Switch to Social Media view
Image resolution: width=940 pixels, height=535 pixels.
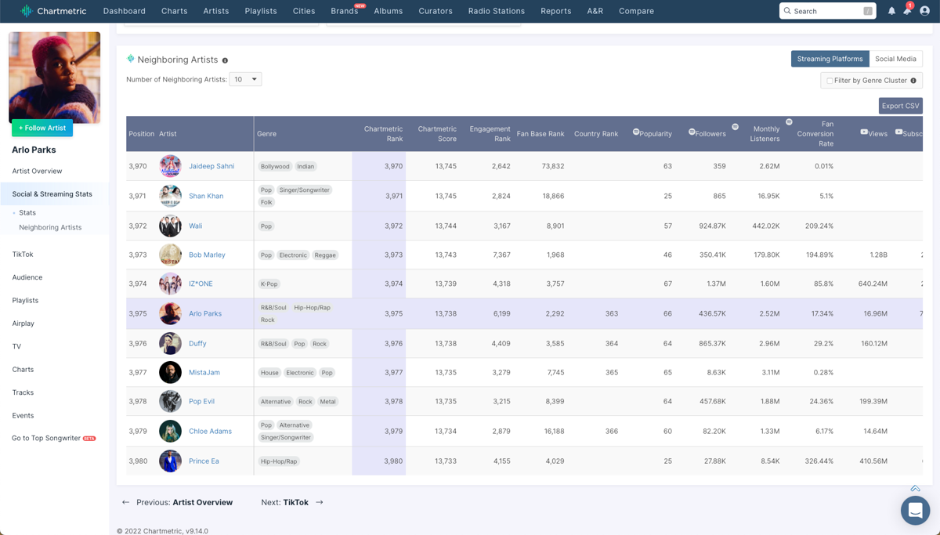click(x=895, y=59)
